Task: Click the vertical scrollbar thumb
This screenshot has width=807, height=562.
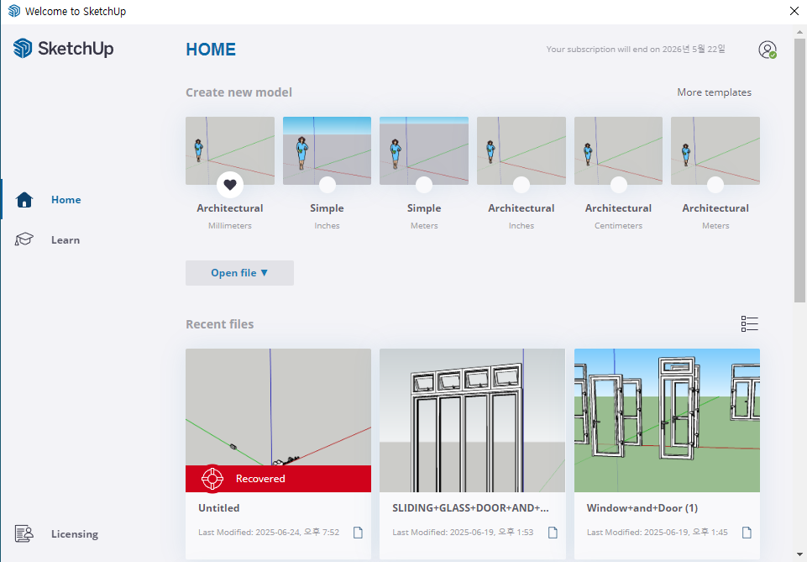Action: click(x=799, y=170)
